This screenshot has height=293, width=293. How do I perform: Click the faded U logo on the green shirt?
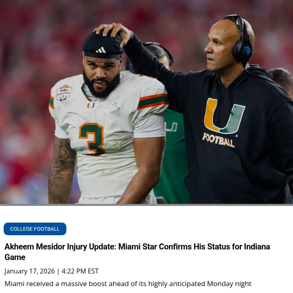point(171,127)
